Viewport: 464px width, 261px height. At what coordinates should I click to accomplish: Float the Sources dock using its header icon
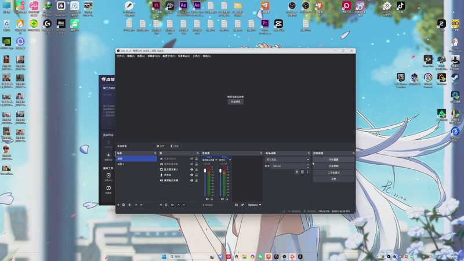198,153
